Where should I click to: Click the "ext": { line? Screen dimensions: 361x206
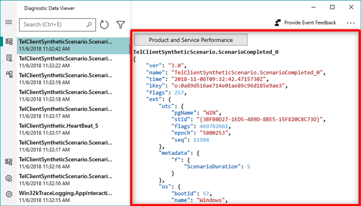click(x=158, y=100)
